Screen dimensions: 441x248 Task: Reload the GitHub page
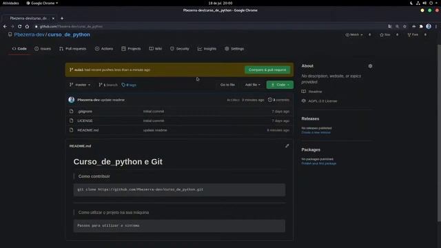click(20, 26)
